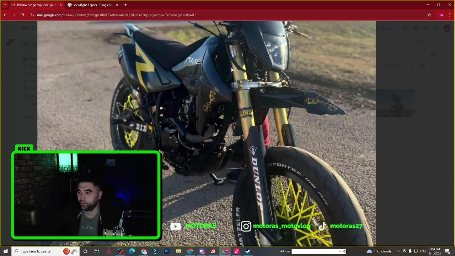Open TikTok from the taskbar
This screenshot has height=256, width=455.
[x=236, y=251]
